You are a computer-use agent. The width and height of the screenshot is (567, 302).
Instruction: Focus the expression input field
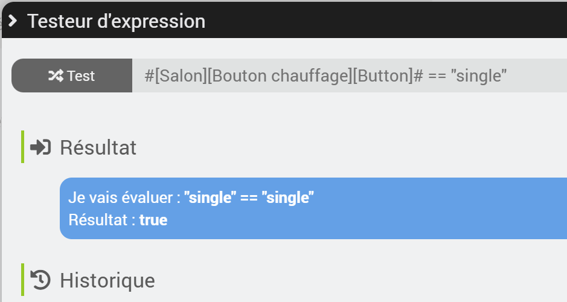point(349,75)
